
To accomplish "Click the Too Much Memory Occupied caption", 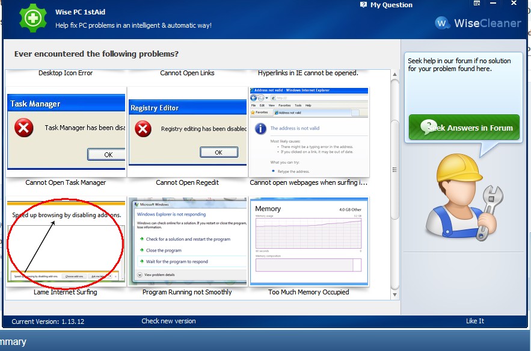I will pyautogui.click(x=308, y=292).
